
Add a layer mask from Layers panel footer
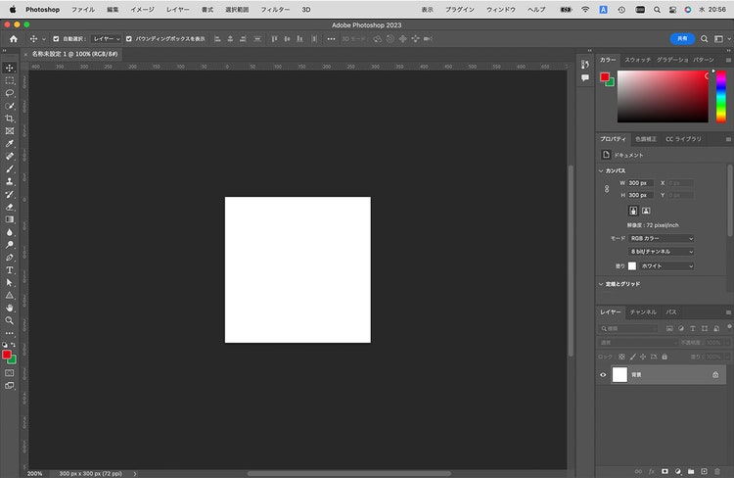[x=665, y=471]
